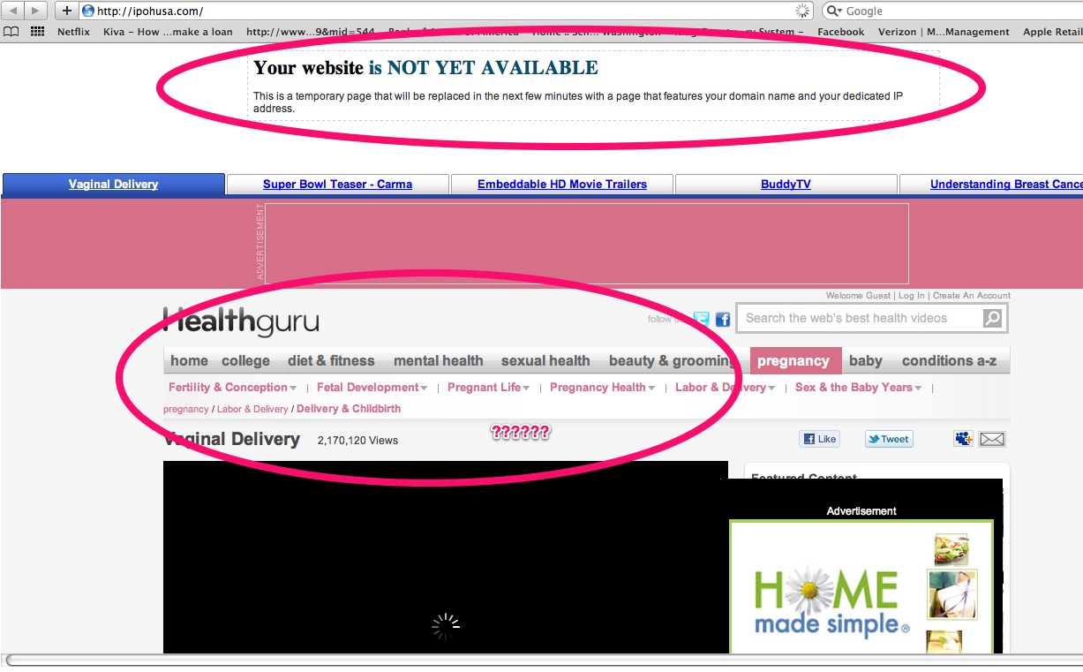Click Create An Account link

972,296
